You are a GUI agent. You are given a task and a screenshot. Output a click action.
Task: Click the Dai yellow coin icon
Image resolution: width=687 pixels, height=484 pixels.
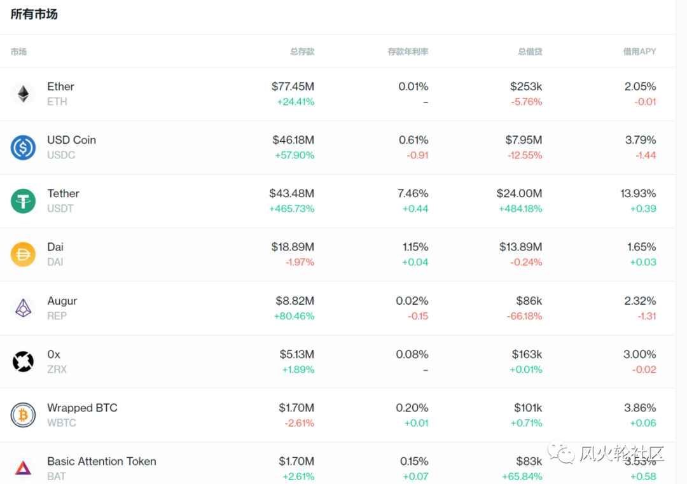tap(24, 254)
